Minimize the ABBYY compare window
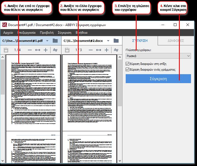 click(x=163, y=25)
